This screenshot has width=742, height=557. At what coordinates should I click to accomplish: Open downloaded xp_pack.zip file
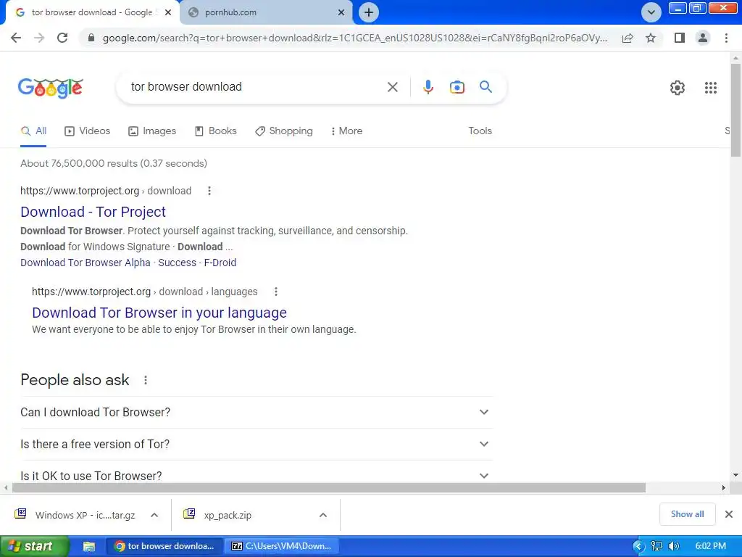[219, 516]
